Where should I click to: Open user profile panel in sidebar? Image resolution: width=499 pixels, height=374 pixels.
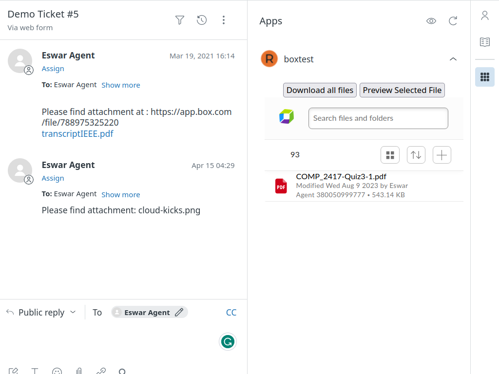pyautogui.click(x=484, y=16)
